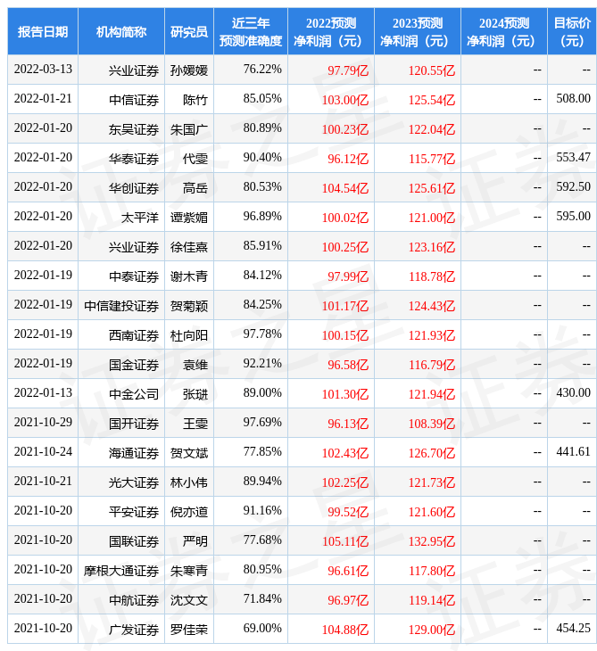The image size is (597, 651).
Task: Click accuracy value 90.40%
Action: [262, 157]
